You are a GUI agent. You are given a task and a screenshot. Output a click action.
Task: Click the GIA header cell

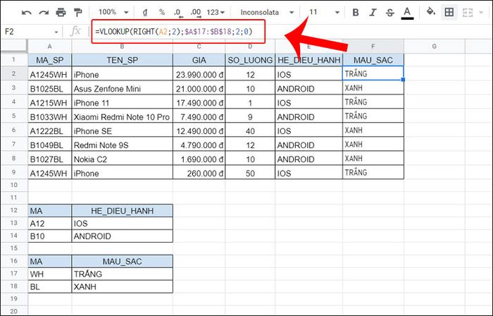(199, 60)
